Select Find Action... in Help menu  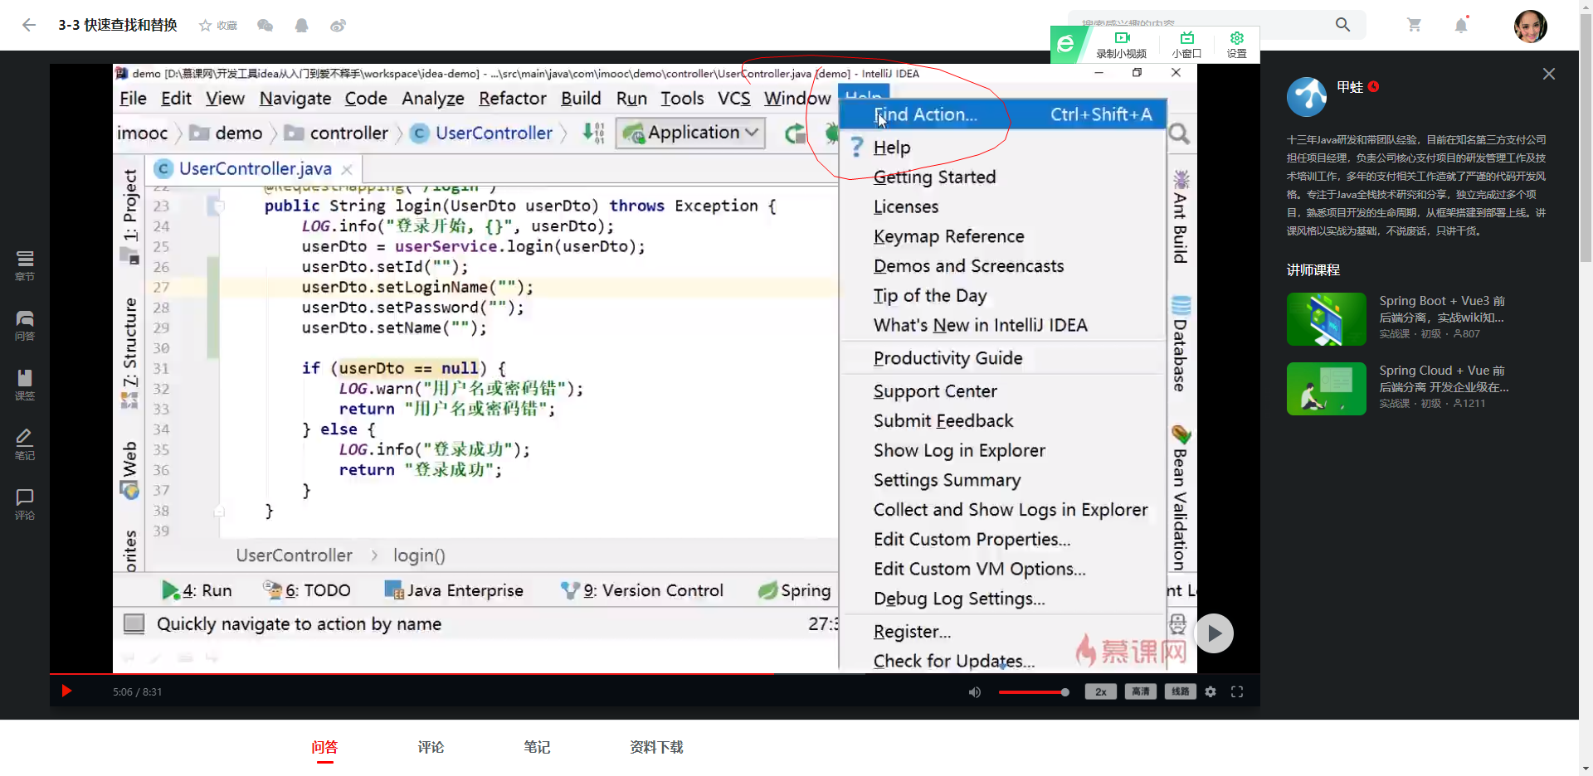pos(1002,114)
